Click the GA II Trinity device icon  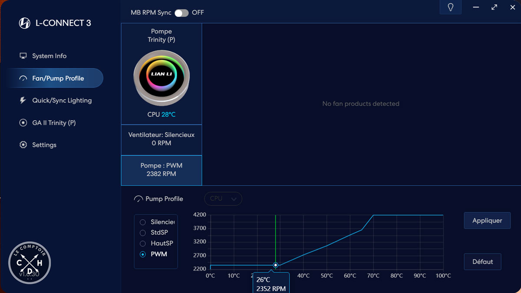[x=23, y=123]
